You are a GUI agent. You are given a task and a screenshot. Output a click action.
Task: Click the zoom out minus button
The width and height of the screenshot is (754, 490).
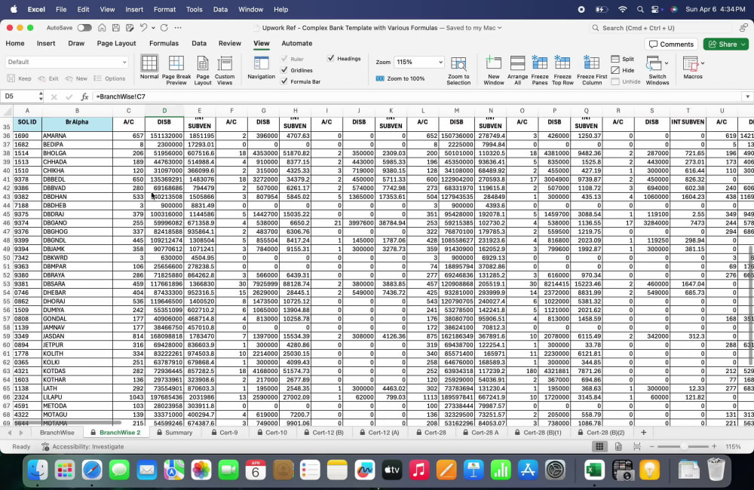tap(651, 447)
